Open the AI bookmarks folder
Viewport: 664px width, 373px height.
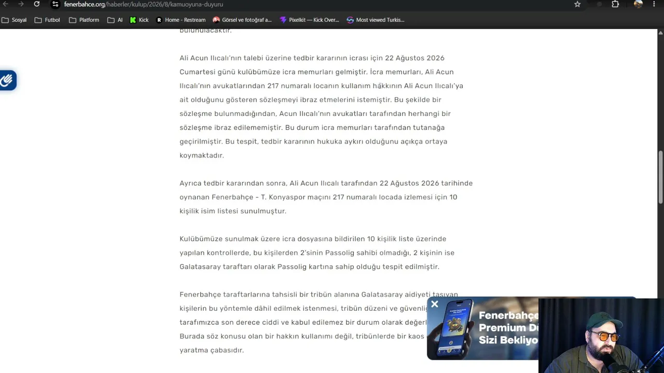(115, 20)
